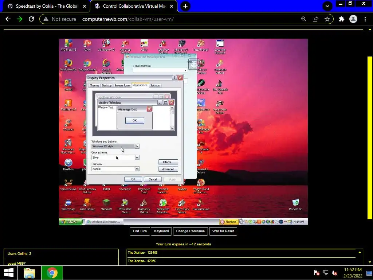Screen dimensions: 373x280
Task: Click the Maxthon browser desktop icon
Action: pyautogui.click(x=68, y=165)
